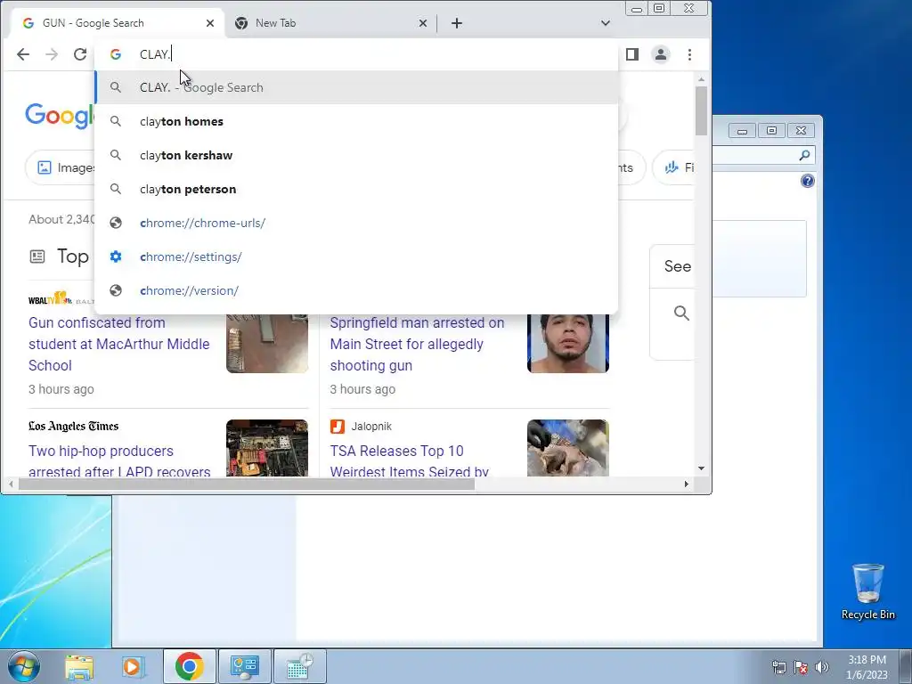Open the calendar clock taskbar app
Screen dimensions: 912x684
299,666
